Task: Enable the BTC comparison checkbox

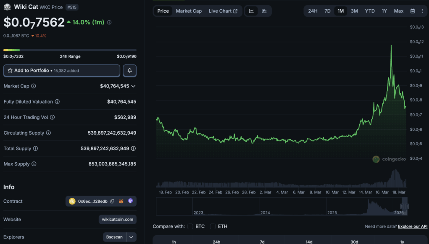Action: pyautogui.click(x=190, y=226)
